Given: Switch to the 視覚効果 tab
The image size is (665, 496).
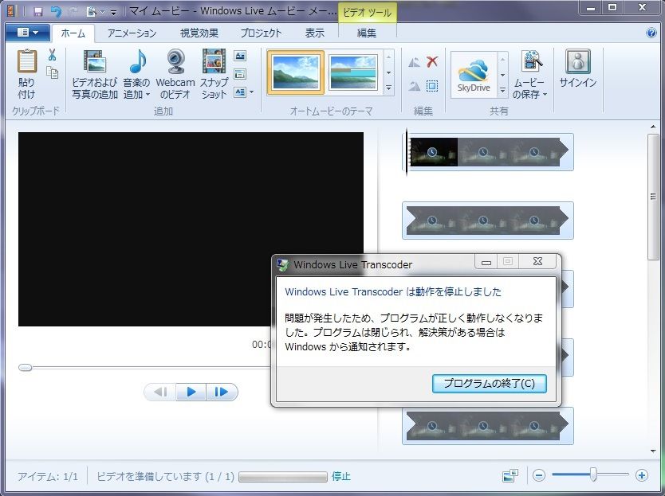Looking at the screenshot, I should 199,33.
